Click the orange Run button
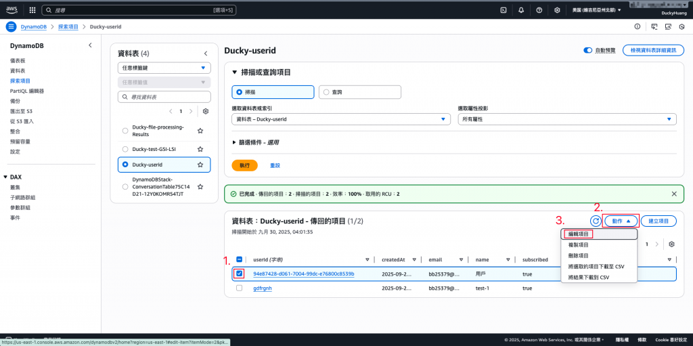The width and height of the screenshot is (693, 346). point(244,165)
